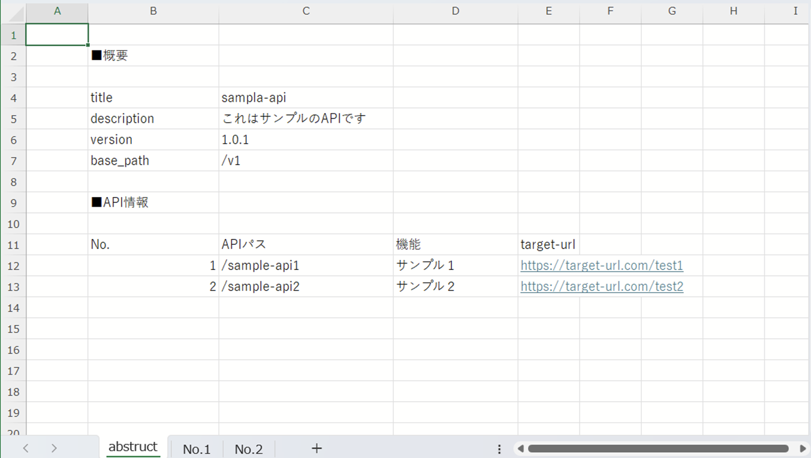Select the ■API情報 cell
The width and height of the screenshot is (811, 458).
tap(153, 202)
